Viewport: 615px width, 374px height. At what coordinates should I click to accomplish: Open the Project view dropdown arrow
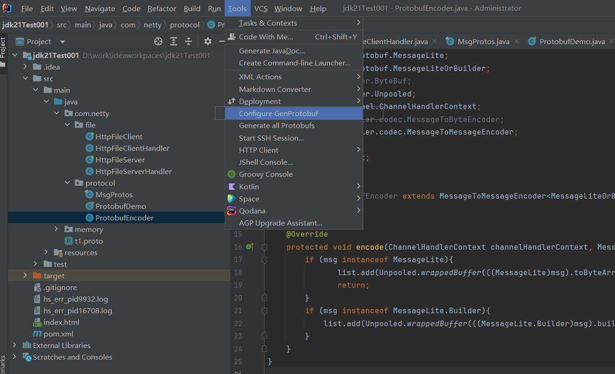(63, 42)
